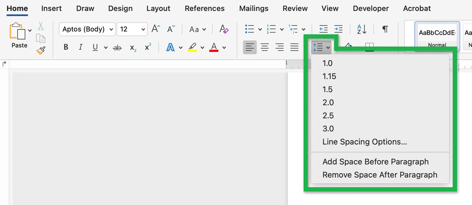Image resolution: width=472 pixels, height=205 pixels.
Task: Toggle Strikethrough formatting
Action: point(117,48)
